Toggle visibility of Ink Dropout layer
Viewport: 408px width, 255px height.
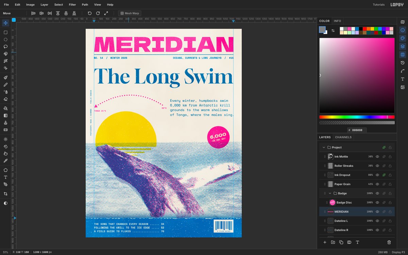[x=377, y=175]
